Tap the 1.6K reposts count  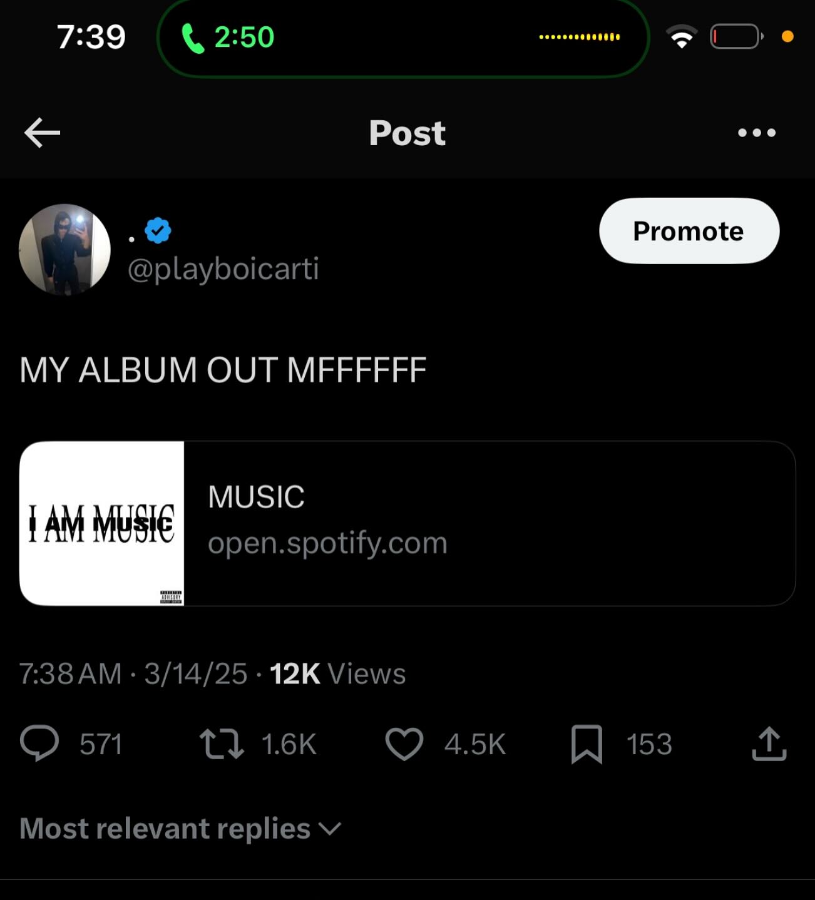pyautogui.click(x=289, y=745)
